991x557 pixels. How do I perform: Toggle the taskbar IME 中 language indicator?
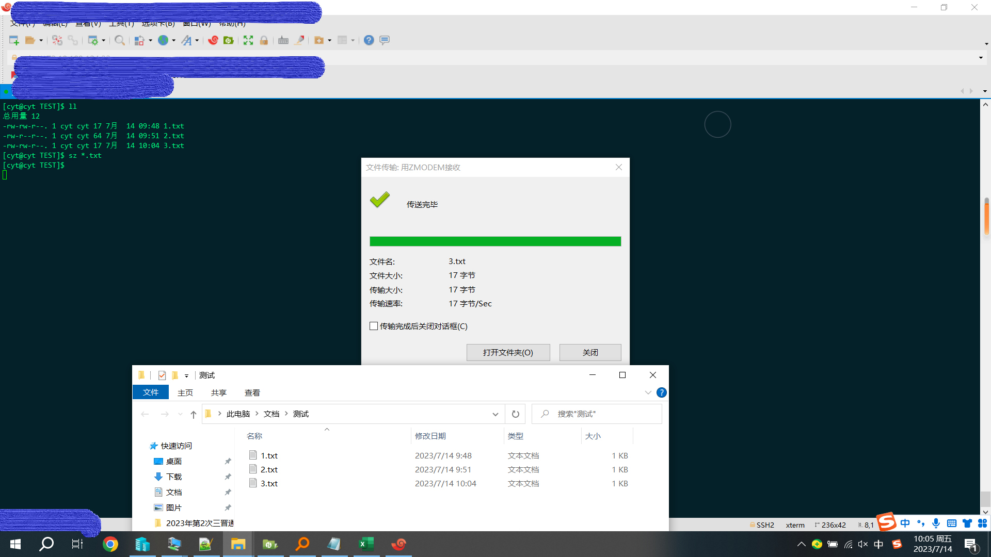(x=878, y=544)
